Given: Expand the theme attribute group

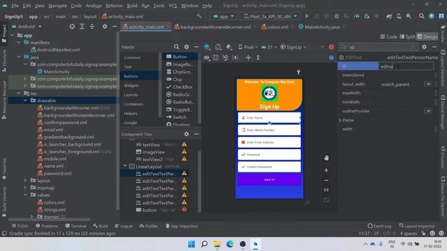Looking at the screenshot, I should click(x=340, y=120).
